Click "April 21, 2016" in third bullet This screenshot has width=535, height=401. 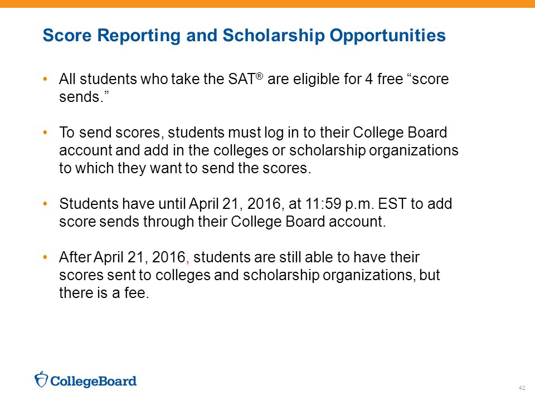click(235, 204)
